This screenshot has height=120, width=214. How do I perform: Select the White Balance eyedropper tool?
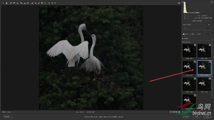tap(11, 3)
